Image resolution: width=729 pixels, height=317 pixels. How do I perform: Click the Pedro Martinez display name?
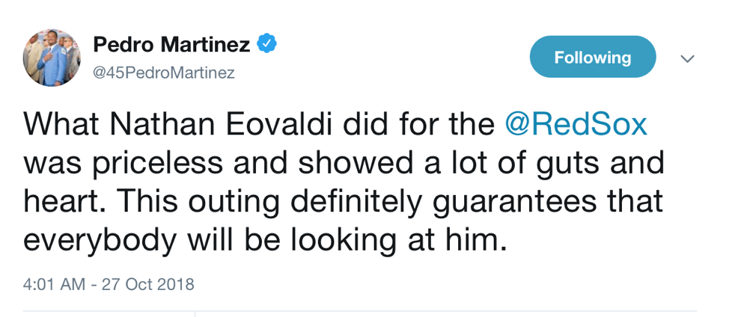click(171, 45)
